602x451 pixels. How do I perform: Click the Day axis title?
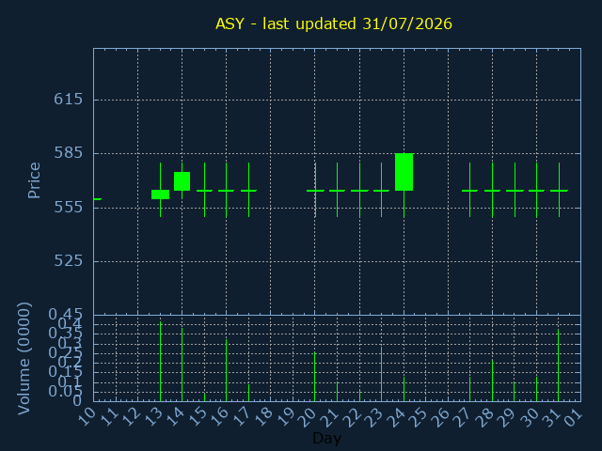click(326, 438)
